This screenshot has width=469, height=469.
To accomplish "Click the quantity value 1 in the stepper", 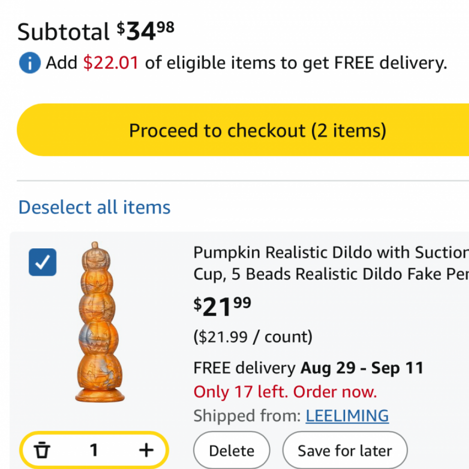I will coord(94,450).
